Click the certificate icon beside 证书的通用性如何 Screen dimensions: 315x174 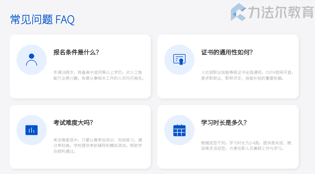pos(179,60)
